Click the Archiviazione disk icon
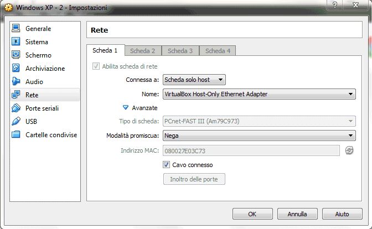 [x=16, y=68]
